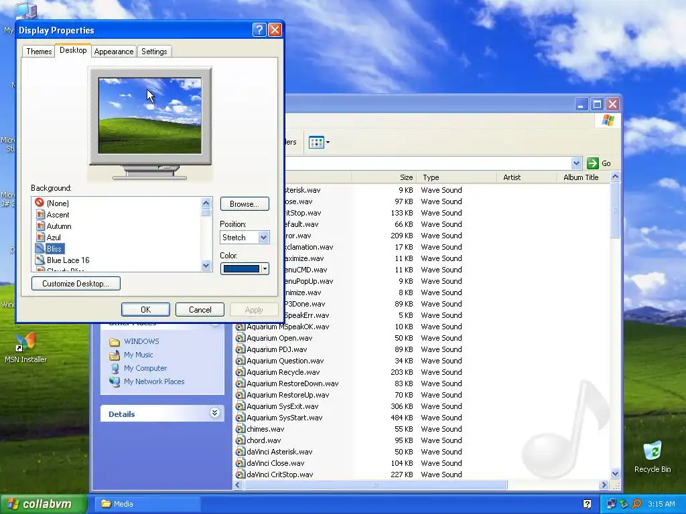Open the address bar dropdown in Media window
Image resolution: width=686 pixels, height=514 pixels.
pos(577,163)
